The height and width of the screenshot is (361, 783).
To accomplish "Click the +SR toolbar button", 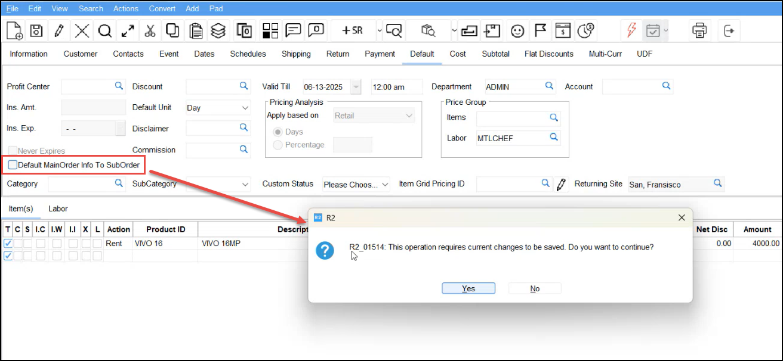I will [353, 30].
